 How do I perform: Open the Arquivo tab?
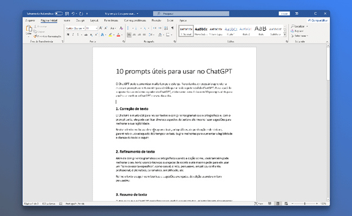click(x=30, y=21)
